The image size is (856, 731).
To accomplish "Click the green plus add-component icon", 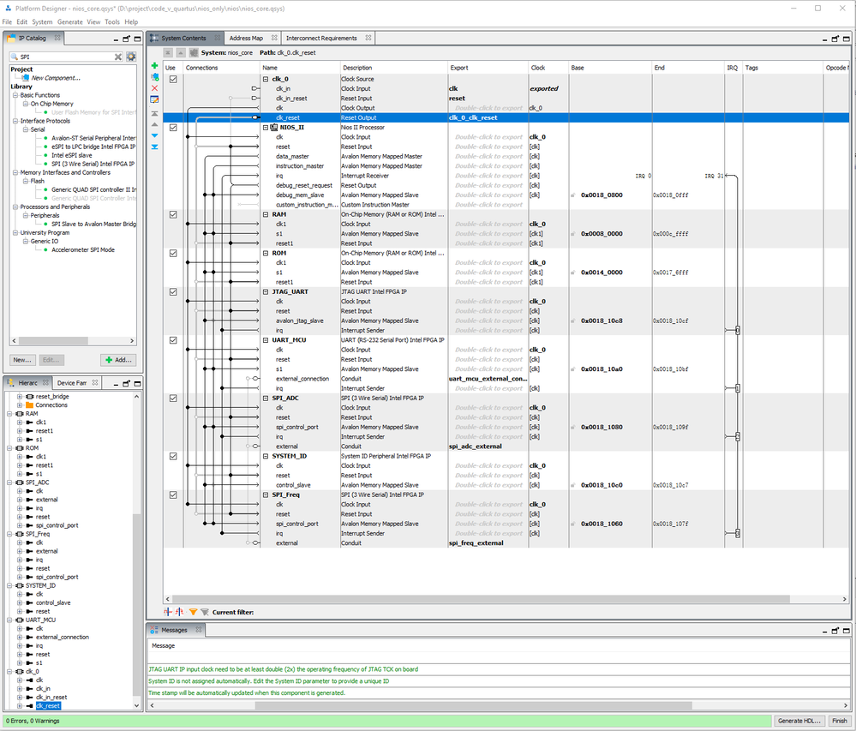I will [154, 66].
